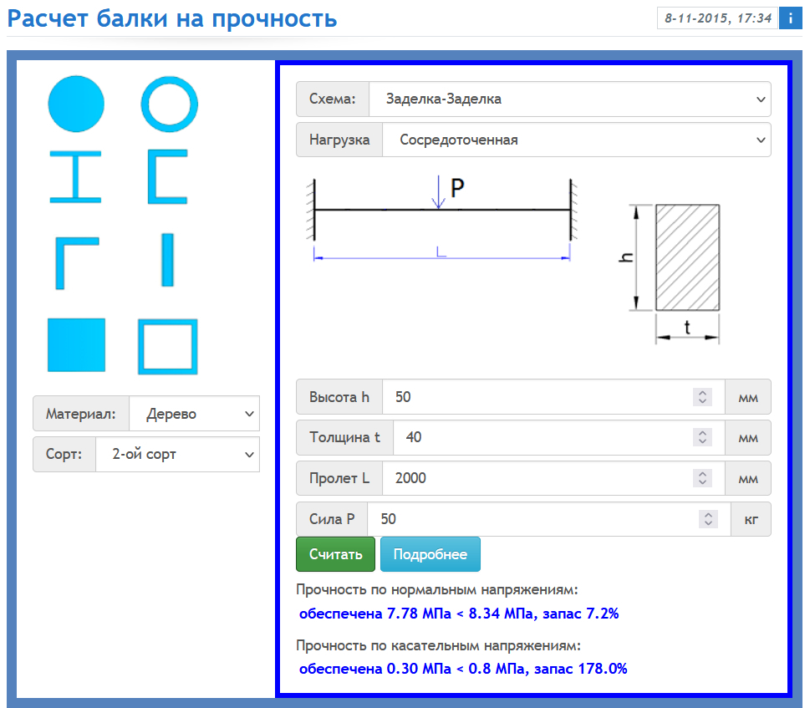The width and height of the screenshot is (810, 708).
Task: Click the Материал: label
Action: click(x=81, y=414)
